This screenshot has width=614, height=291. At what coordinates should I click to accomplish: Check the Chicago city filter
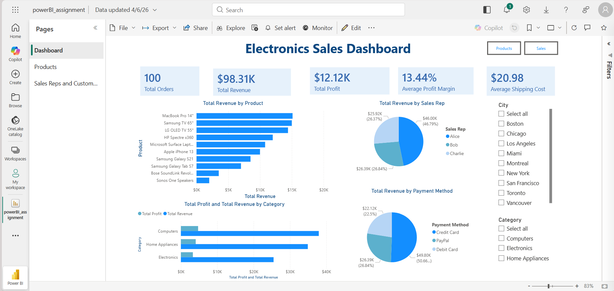[501, 134]
